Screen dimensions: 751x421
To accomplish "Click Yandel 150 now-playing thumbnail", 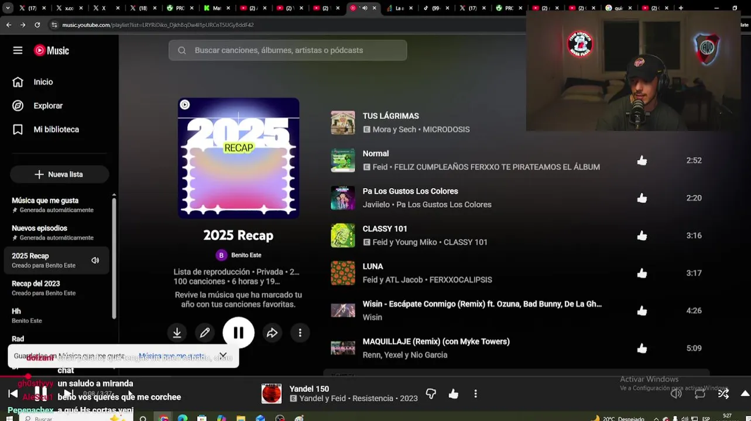I will [272, 394].
